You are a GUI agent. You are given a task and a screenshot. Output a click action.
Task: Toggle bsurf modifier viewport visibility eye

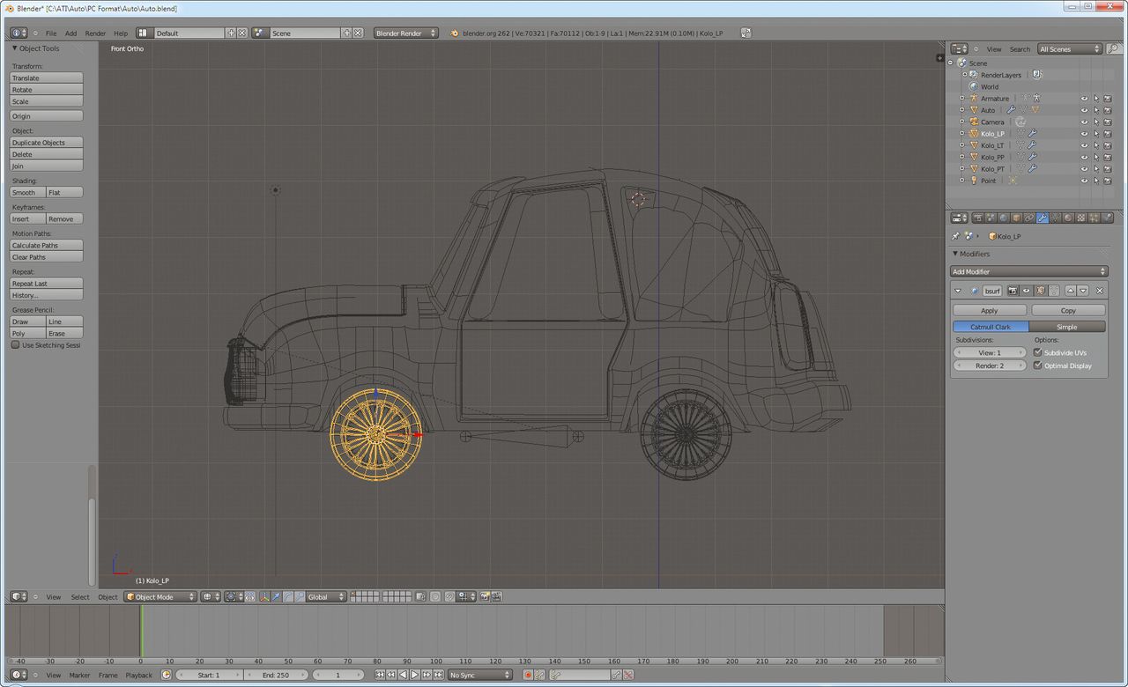coord(1027,291)
